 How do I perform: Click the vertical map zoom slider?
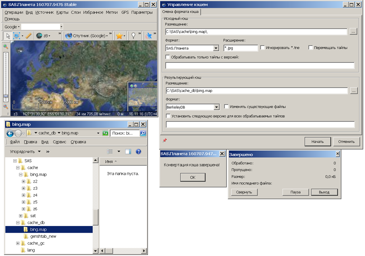(6, 75)
